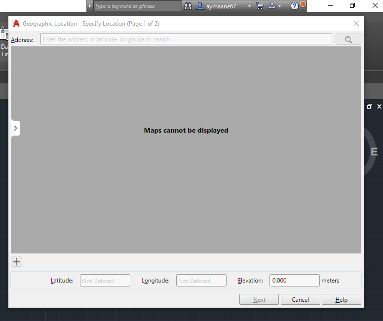Image resolution: width=383 pixels, height=321 pixels.
Task: Focus the Address search field
Action: (x=186, y=39)
